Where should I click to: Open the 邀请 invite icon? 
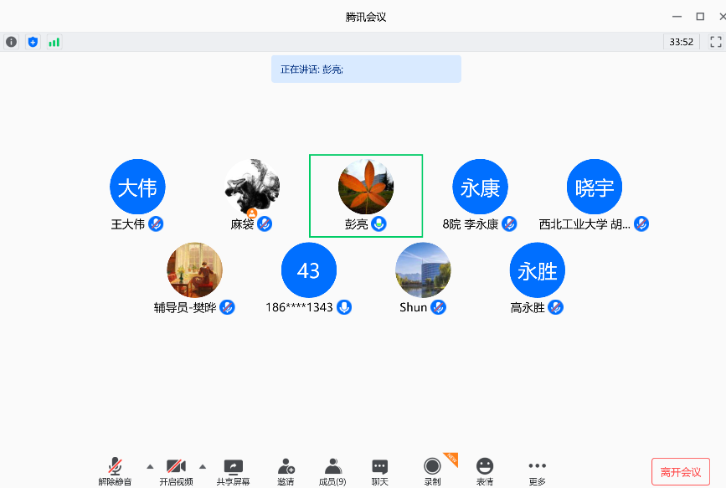286,471
